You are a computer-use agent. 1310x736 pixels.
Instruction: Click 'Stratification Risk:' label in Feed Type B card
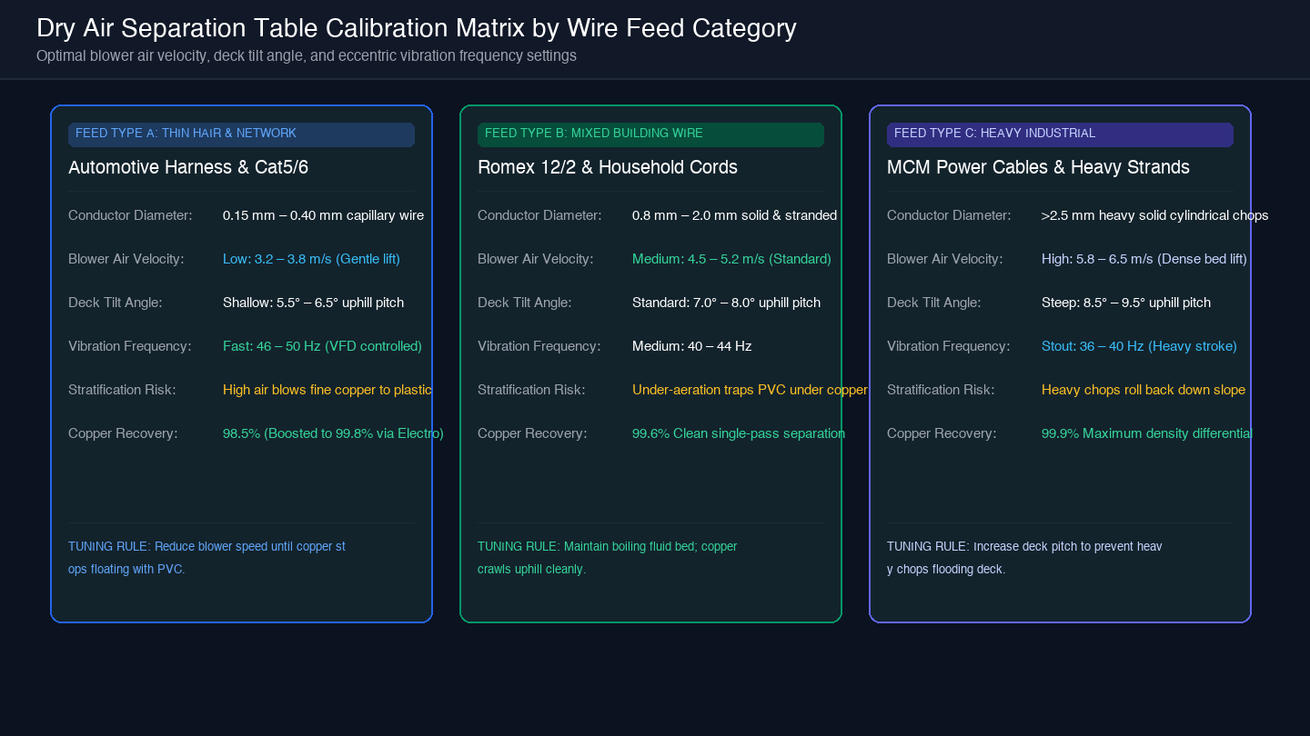530,390
